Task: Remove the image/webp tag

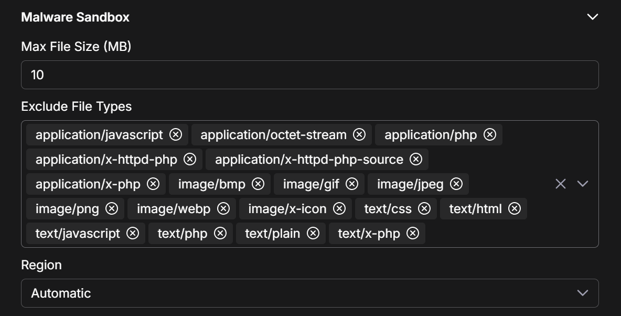Action: [223, 208]
